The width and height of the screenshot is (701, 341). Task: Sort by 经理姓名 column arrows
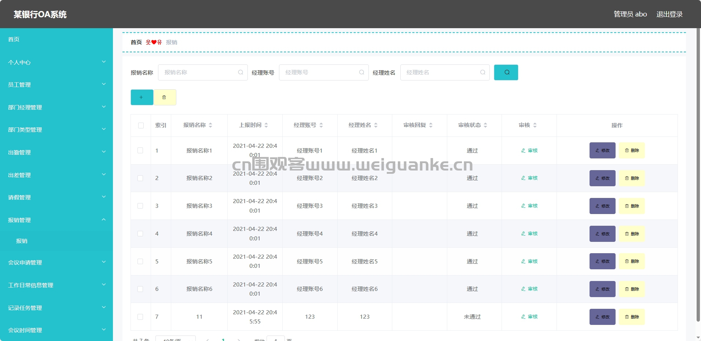point(376,125)
